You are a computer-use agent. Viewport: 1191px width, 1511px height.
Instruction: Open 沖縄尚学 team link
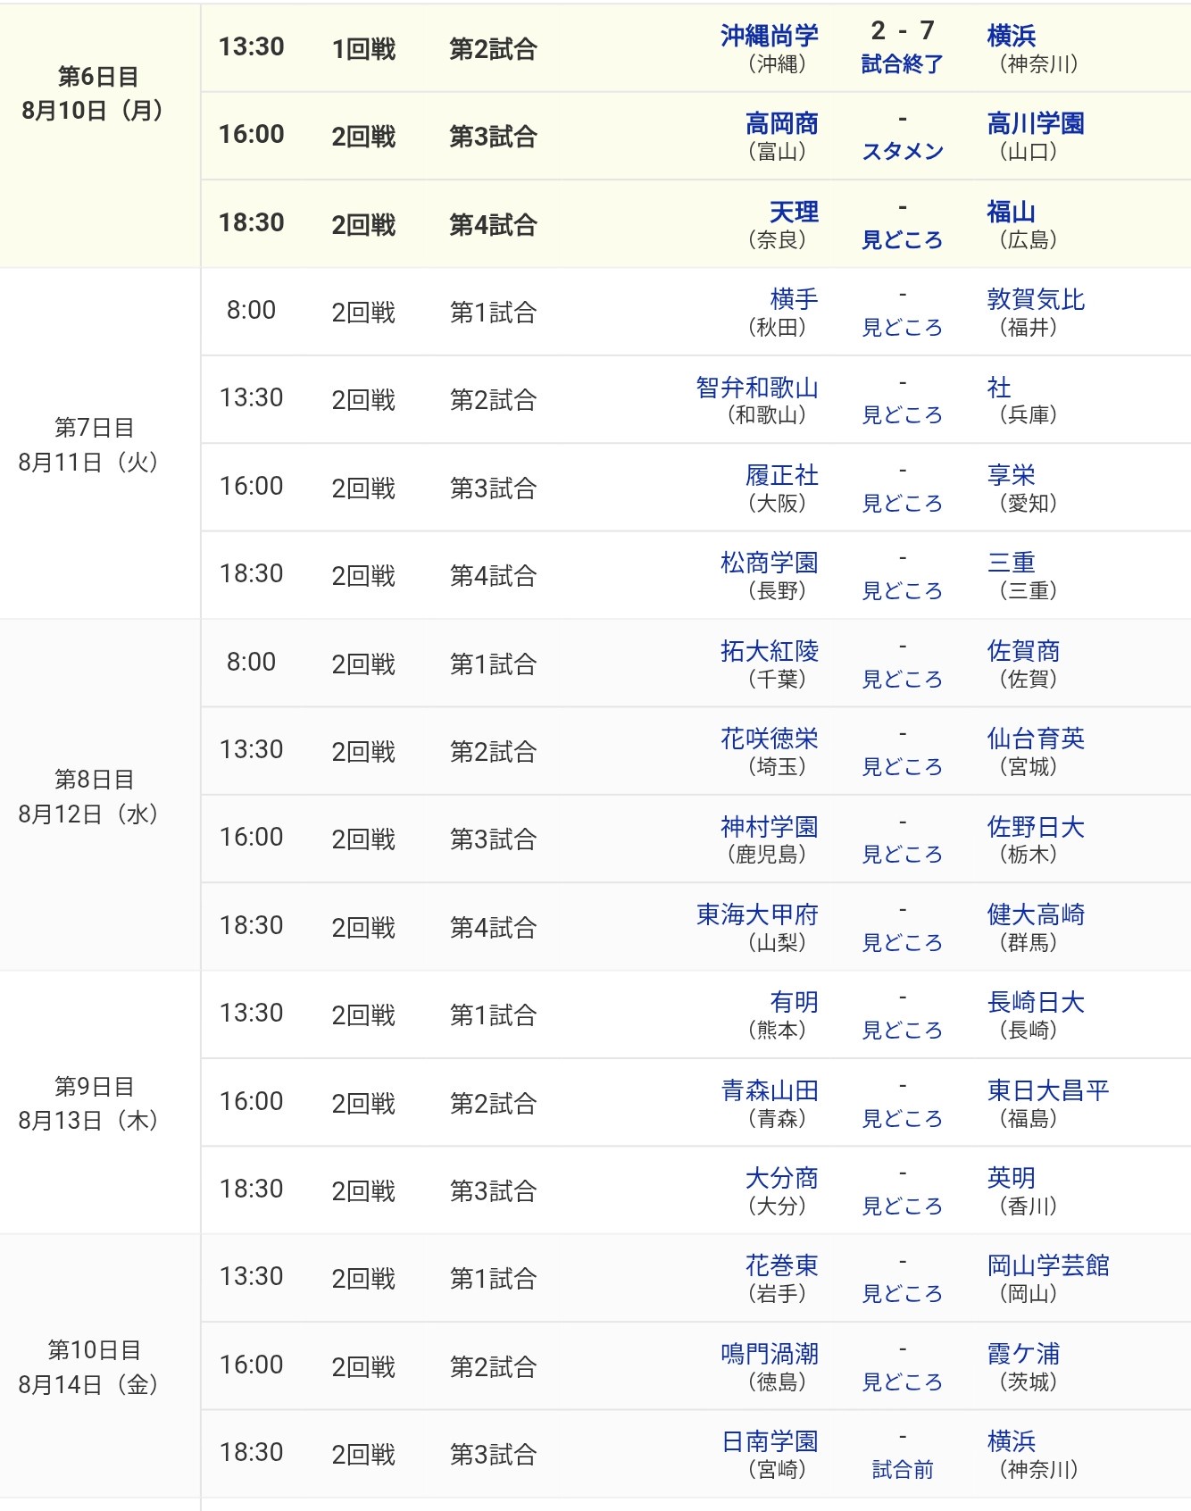(x=769, y=36)
